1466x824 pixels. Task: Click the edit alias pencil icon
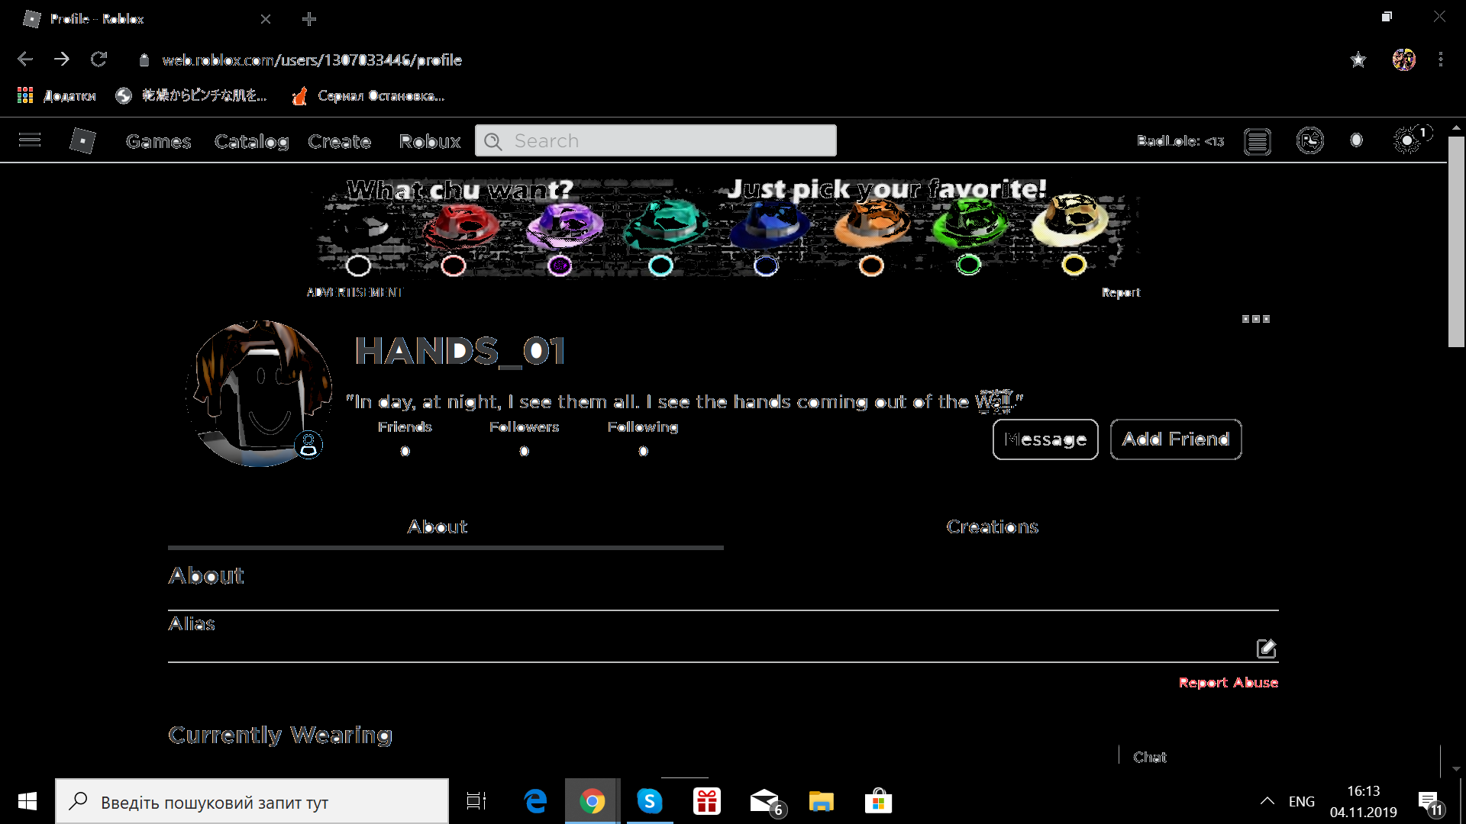[1266, 648]
